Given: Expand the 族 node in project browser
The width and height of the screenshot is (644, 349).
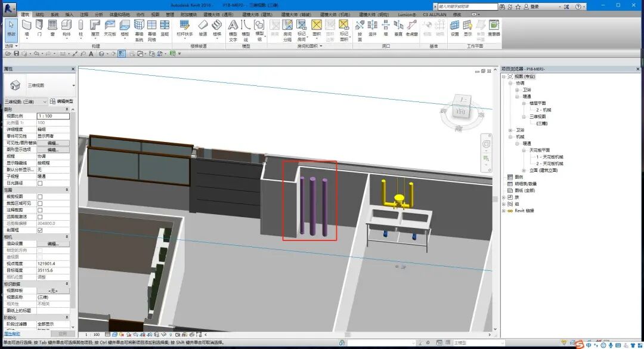Looking at the screenshot, I should coord(504,197).
